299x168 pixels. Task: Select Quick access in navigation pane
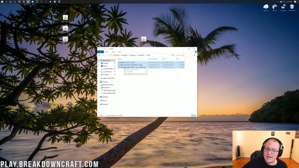[107, 60]
